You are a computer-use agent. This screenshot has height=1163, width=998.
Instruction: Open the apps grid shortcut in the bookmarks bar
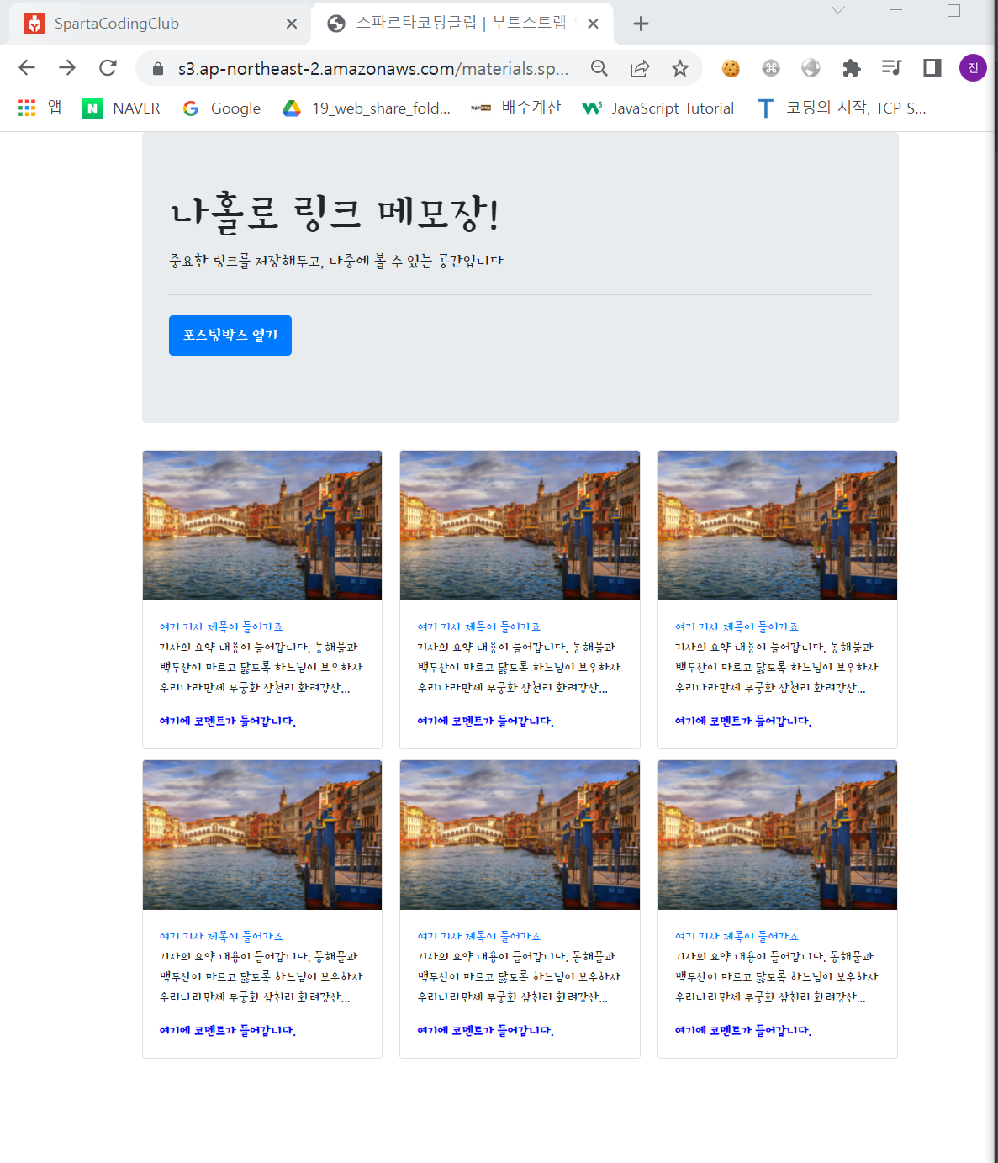27,108
